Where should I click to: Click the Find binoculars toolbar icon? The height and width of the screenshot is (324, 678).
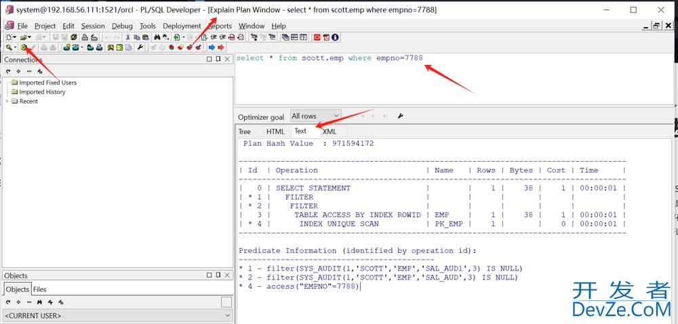(x=157, y=37)
